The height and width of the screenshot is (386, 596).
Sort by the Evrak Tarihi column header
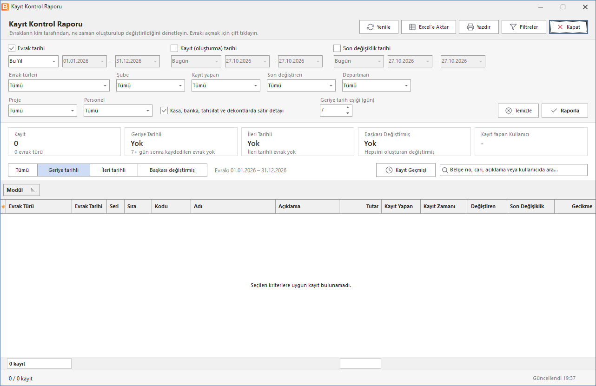click(89, 207)
